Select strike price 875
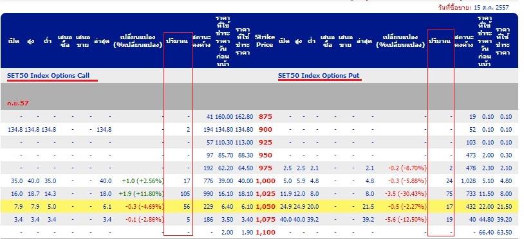The height and width of the screenshot is (239, 524). [x=265, y=117]
